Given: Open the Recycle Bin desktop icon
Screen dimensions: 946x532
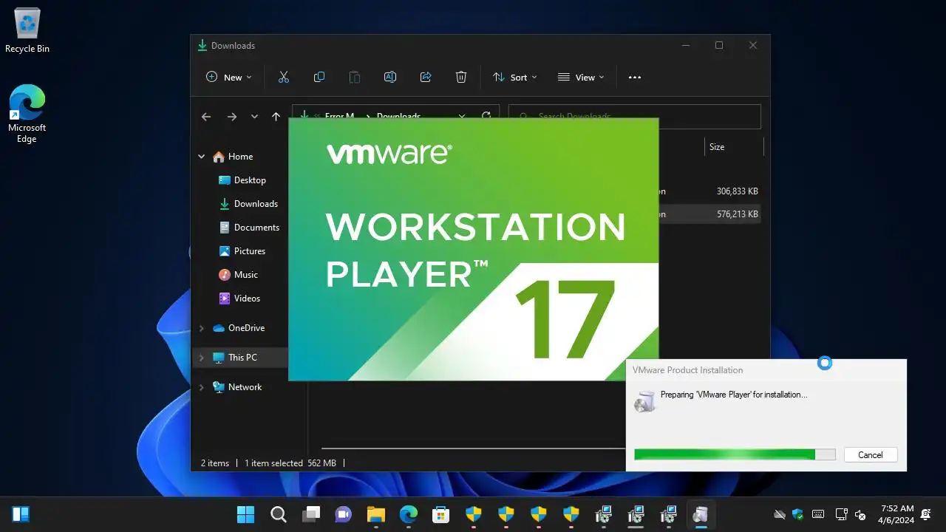Looking at the screenshot, I should tap(27, 31).
